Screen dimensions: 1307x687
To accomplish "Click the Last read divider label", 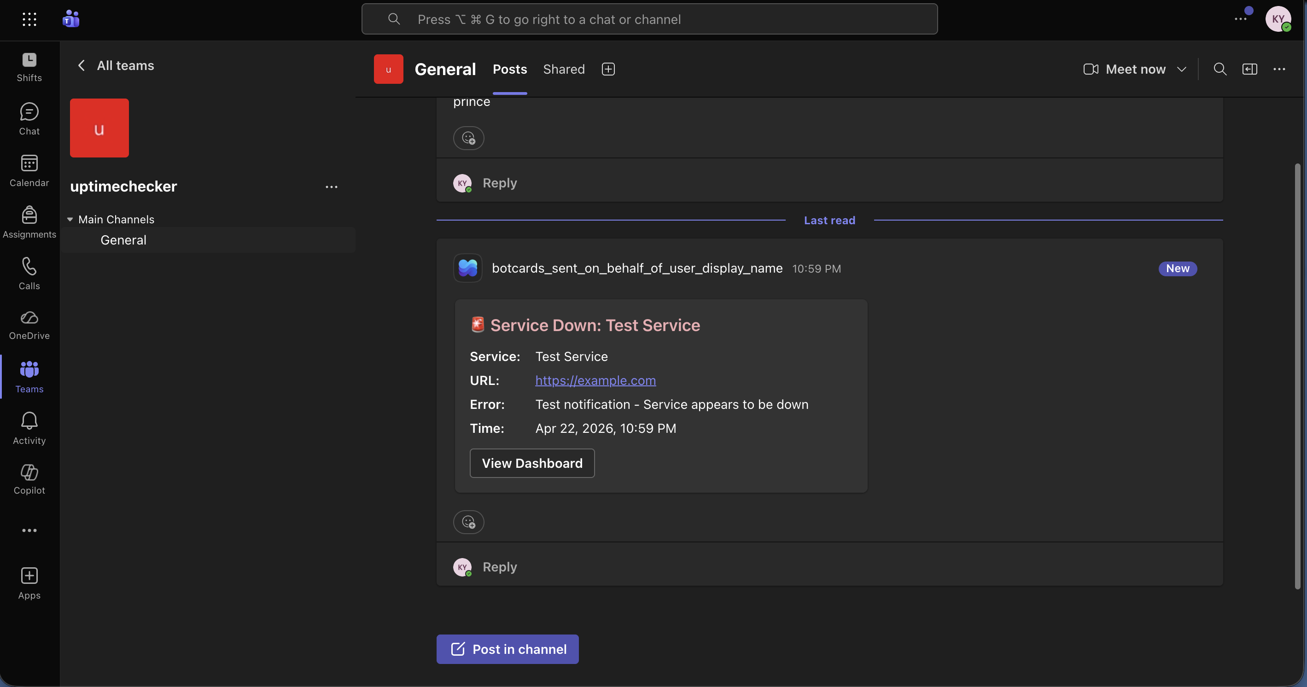I will click(x=829, y=220).
